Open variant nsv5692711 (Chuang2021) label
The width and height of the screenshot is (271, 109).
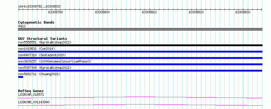click(39, 74)
